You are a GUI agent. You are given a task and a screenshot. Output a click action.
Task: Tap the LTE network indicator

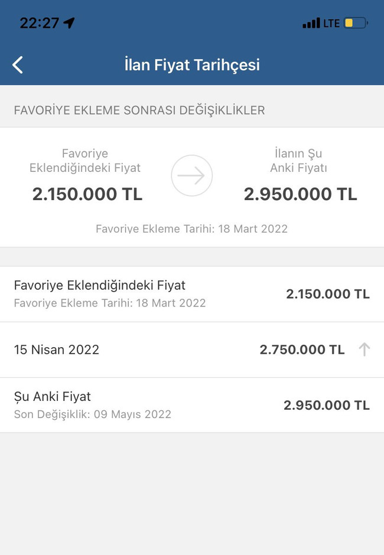pyautogui.click(x=331, y=22)
